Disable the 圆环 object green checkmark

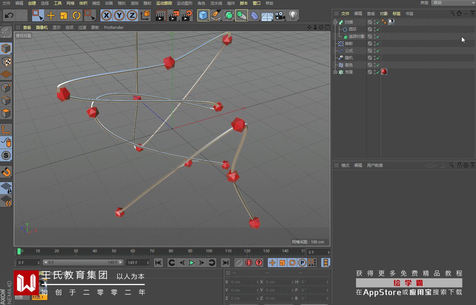click(378, 29)
